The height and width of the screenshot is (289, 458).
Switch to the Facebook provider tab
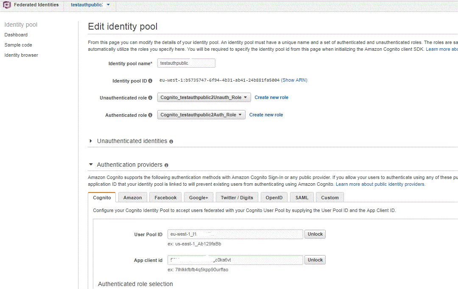165,198
